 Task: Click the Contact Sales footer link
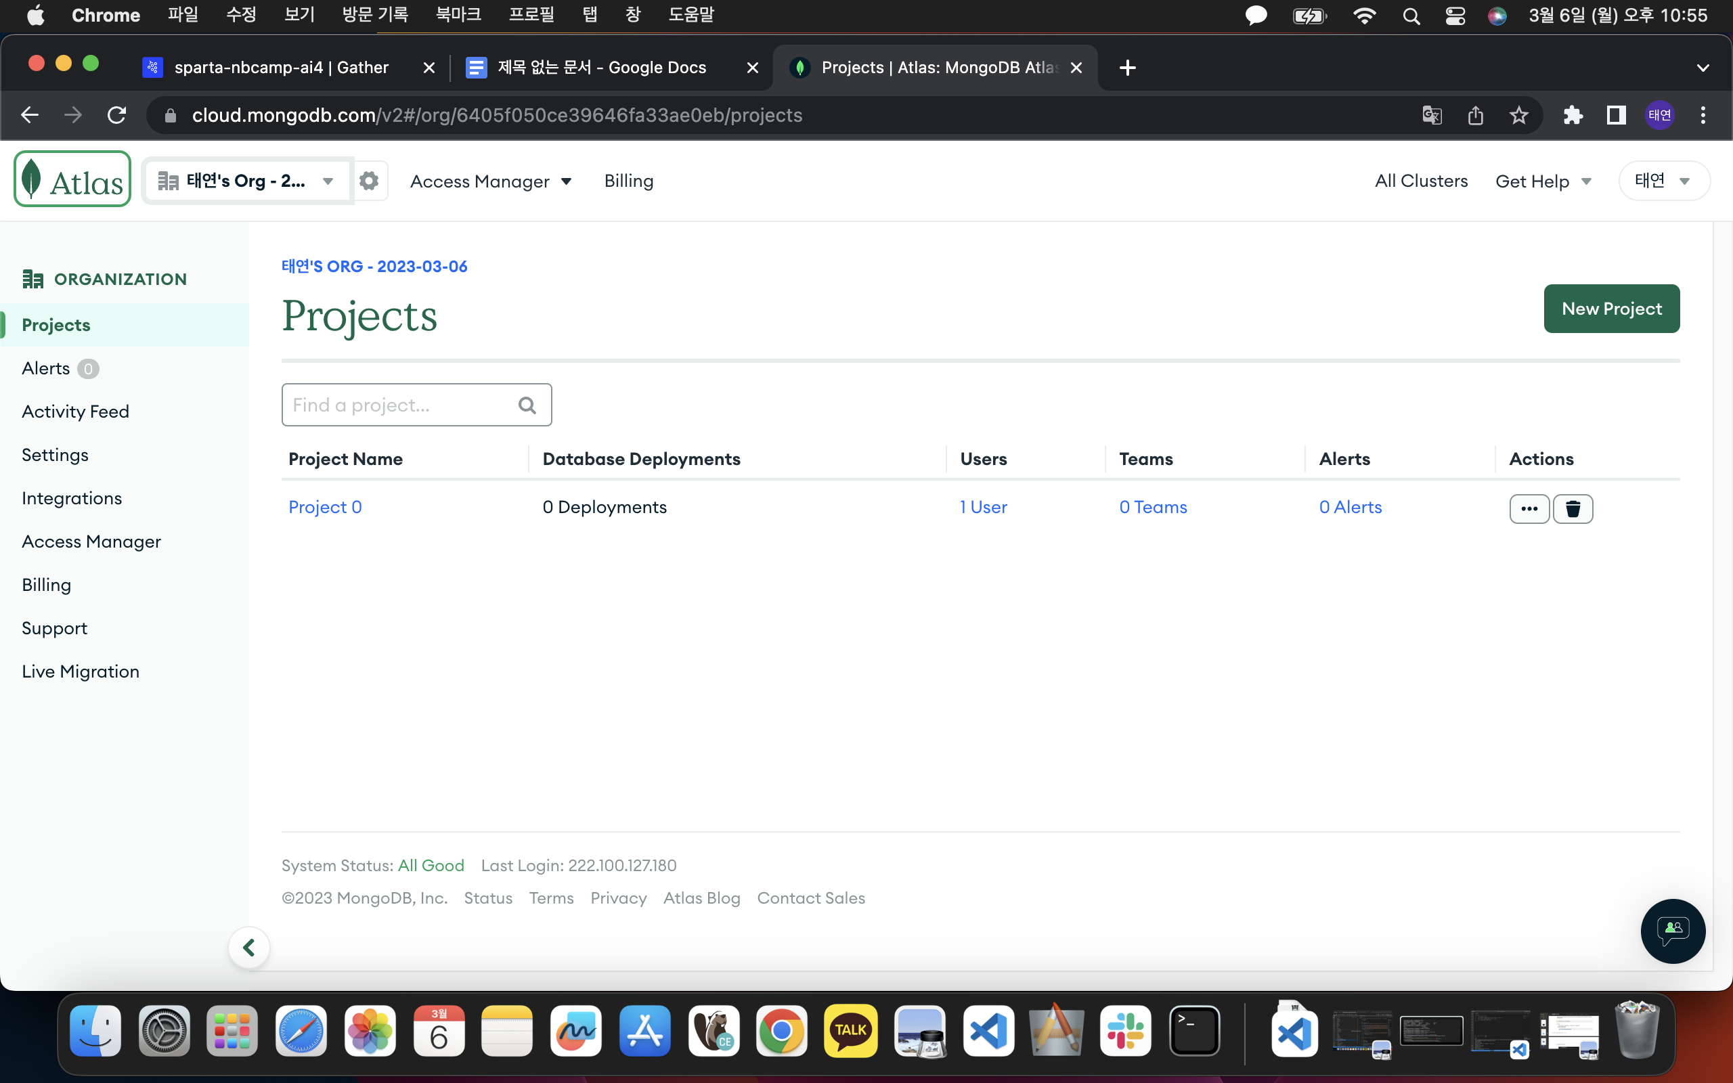[810, 898]
